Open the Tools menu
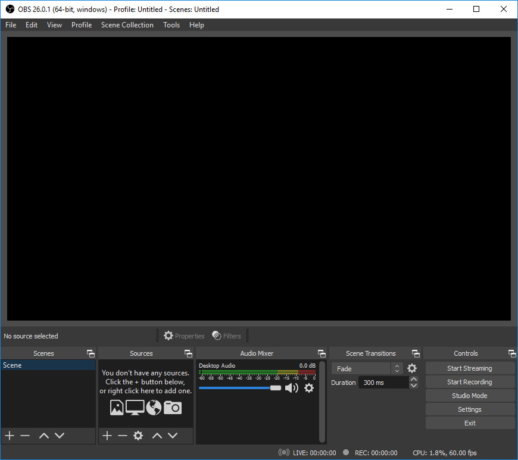Image resolution: width=518 pixels, height=460 pixels. pos(171,25)
